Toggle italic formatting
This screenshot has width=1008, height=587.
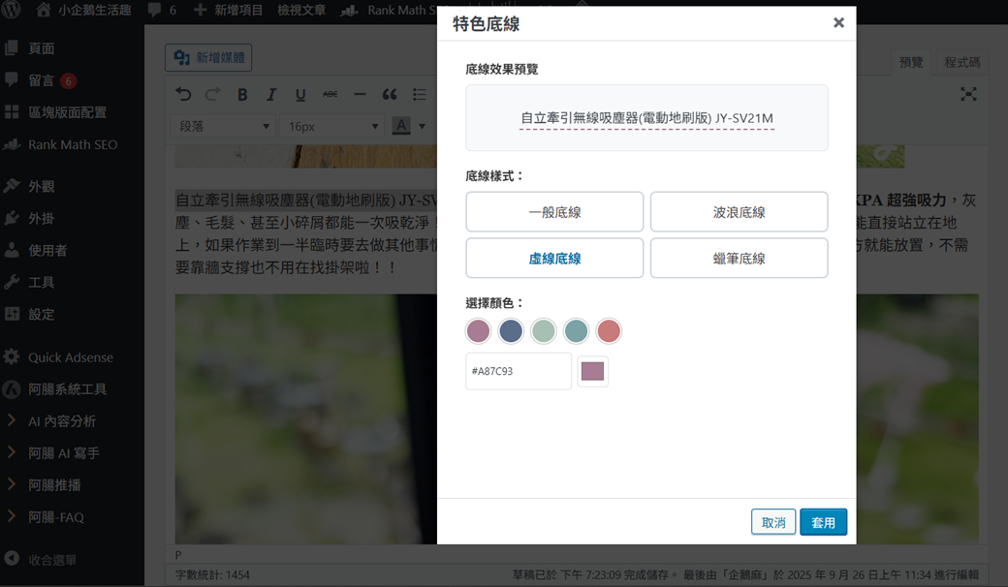pyautogui.click(x=271, y=94)
